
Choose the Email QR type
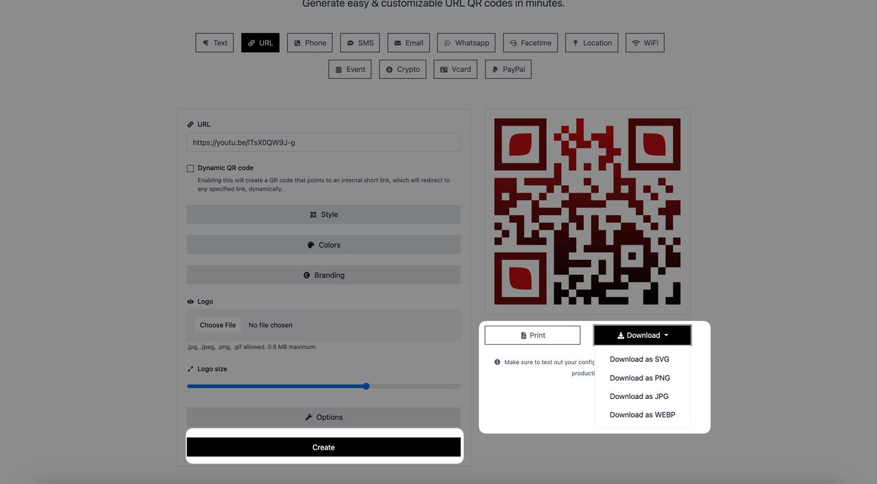tap(408, 43)
